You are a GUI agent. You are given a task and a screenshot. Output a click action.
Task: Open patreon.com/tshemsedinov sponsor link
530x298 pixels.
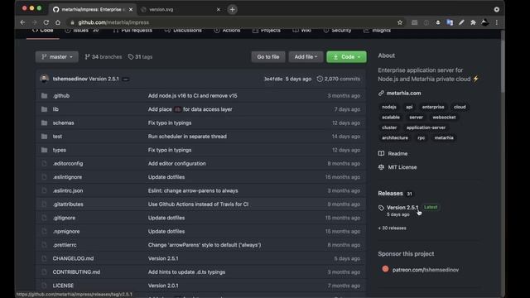pos(426,270)
